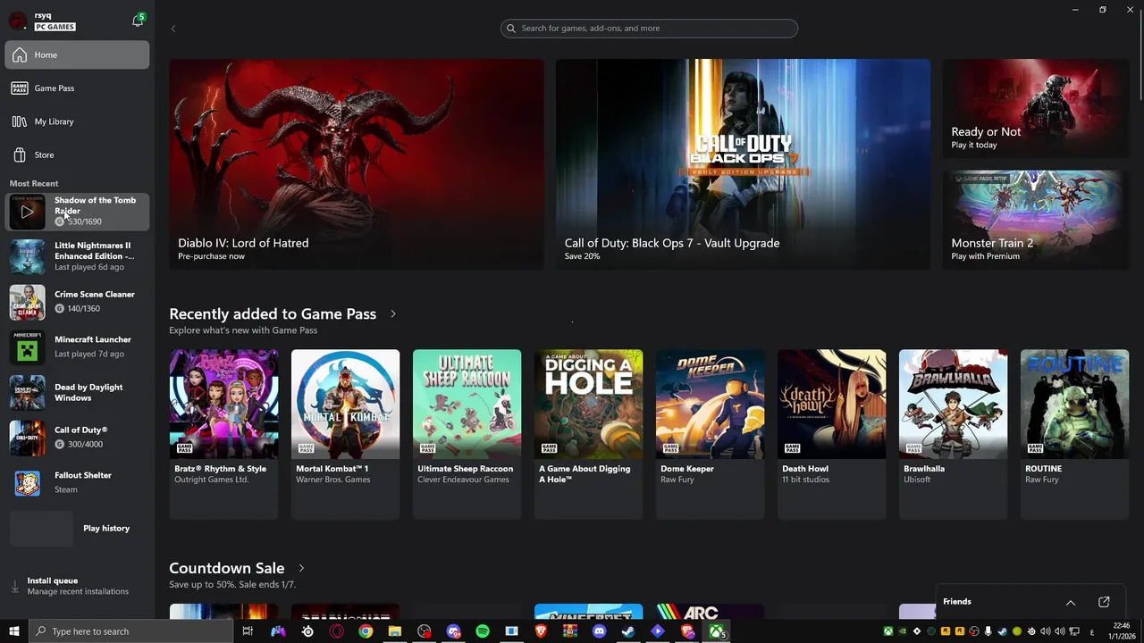Select My Library in sidebar
The width and height of the screenshot is (1144, 643).
77,121
